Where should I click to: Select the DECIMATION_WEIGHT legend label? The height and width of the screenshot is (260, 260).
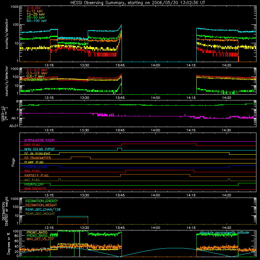41,205
